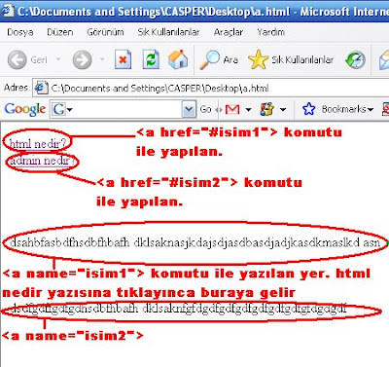Open the Google G search type dropdown
Viewport: 389px width, 367px height.
pyautogui.click(x=62, y=109)
